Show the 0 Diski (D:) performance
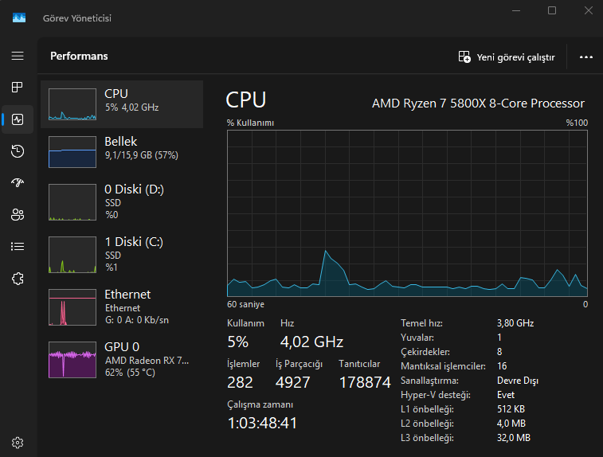Screen dimensions: 603x457 pos(122,201)
